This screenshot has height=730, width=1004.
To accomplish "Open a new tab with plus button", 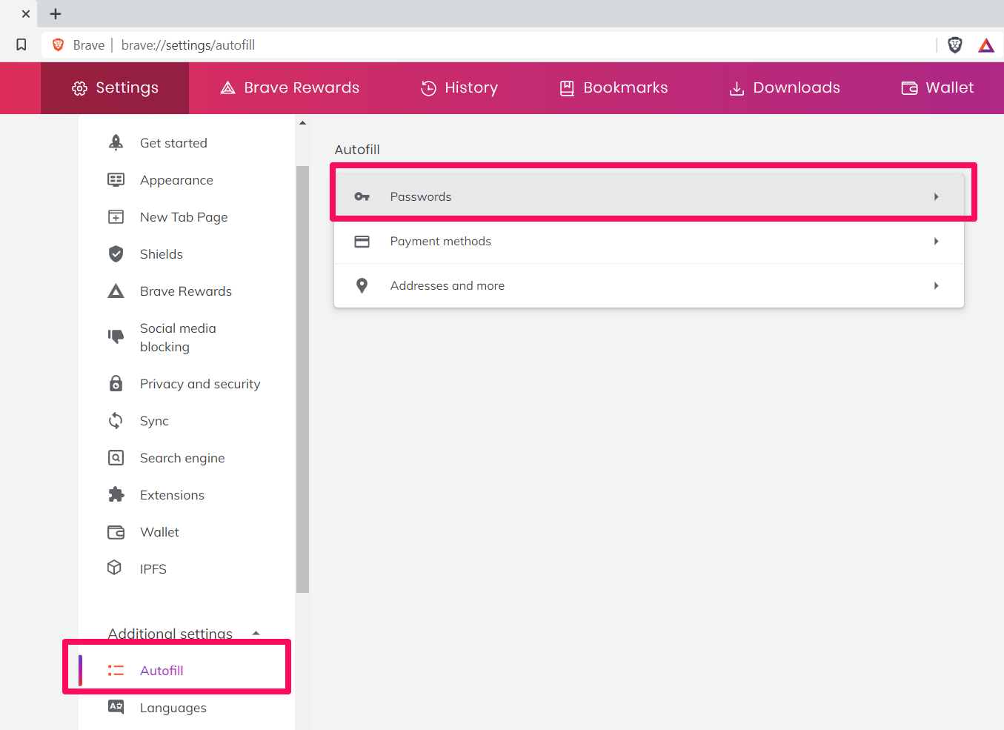I will (x=56, y=14).
